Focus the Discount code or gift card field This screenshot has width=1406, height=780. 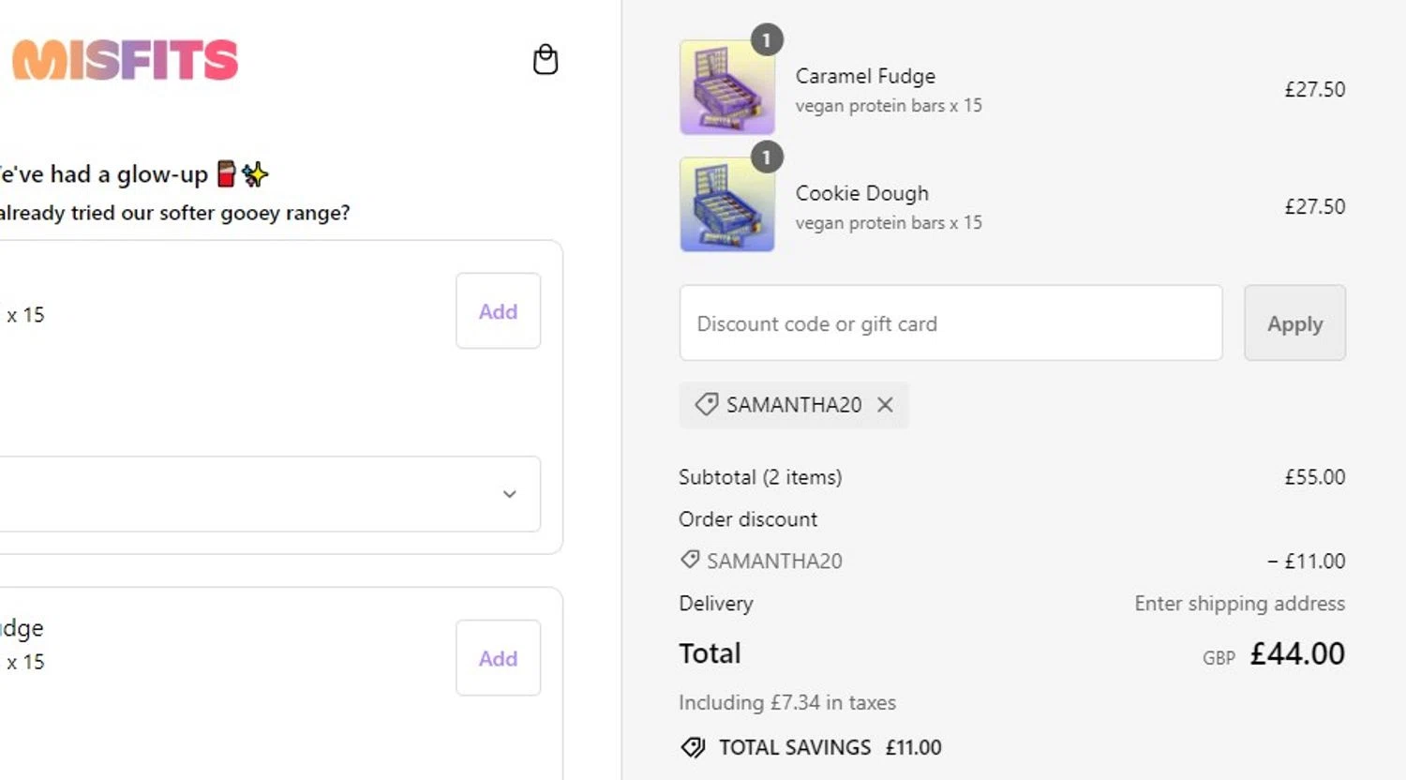pos(950,323)
